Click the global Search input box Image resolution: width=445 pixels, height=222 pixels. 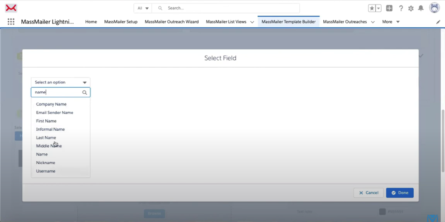[230, 8]
